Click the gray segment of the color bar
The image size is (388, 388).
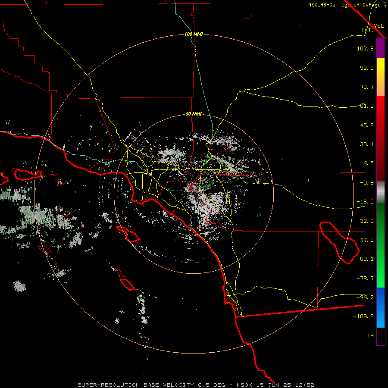(x=381, y=192)
